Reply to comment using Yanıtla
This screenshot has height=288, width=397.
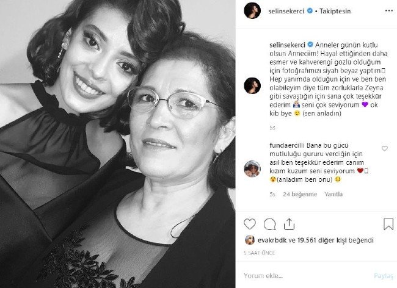coord(333,194)
